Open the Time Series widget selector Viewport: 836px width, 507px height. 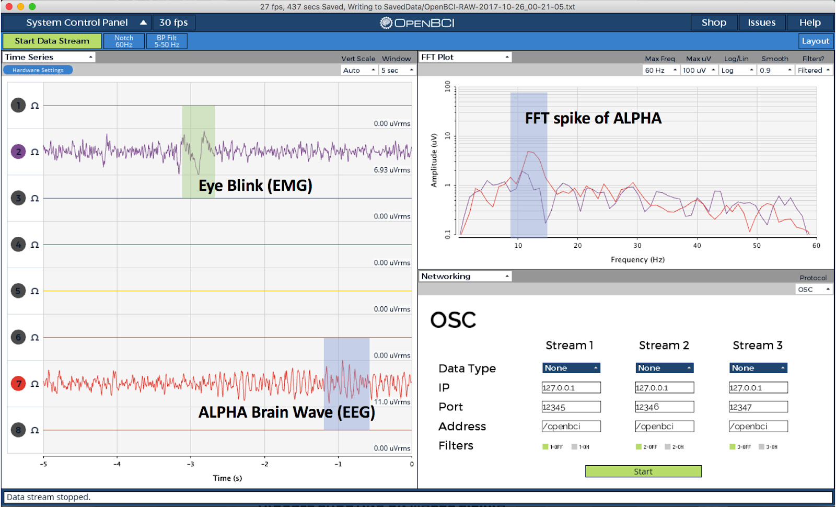click(49, 57)
